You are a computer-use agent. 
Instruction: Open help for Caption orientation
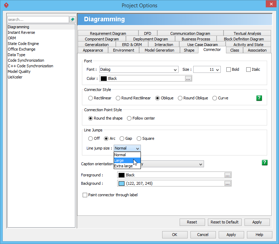coord(265,162)
